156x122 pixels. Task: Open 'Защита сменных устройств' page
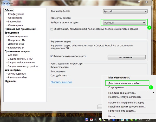pyautogui.click(x=23, y=66)
